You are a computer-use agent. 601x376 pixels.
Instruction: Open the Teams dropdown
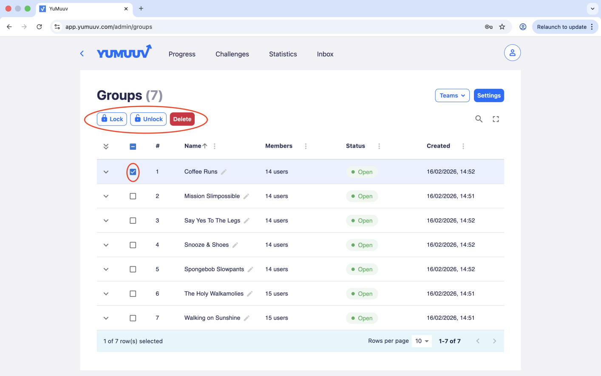pyautogui.click(x=452, y=96)
